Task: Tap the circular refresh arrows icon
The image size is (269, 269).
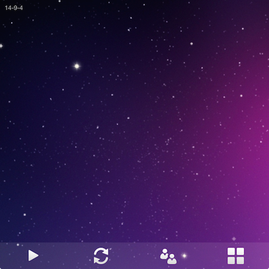Action: [x=101, y=256]
